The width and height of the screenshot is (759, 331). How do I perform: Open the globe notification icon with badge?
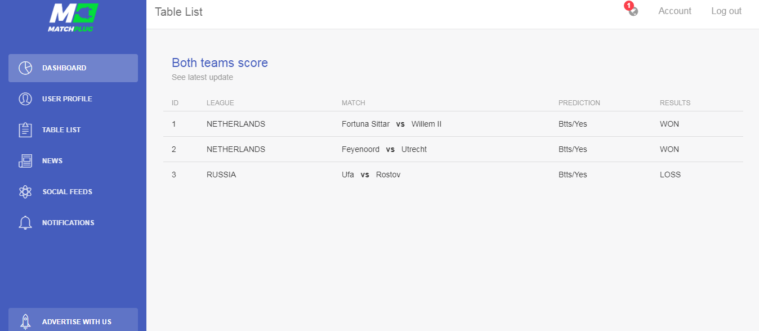point(633,11)
